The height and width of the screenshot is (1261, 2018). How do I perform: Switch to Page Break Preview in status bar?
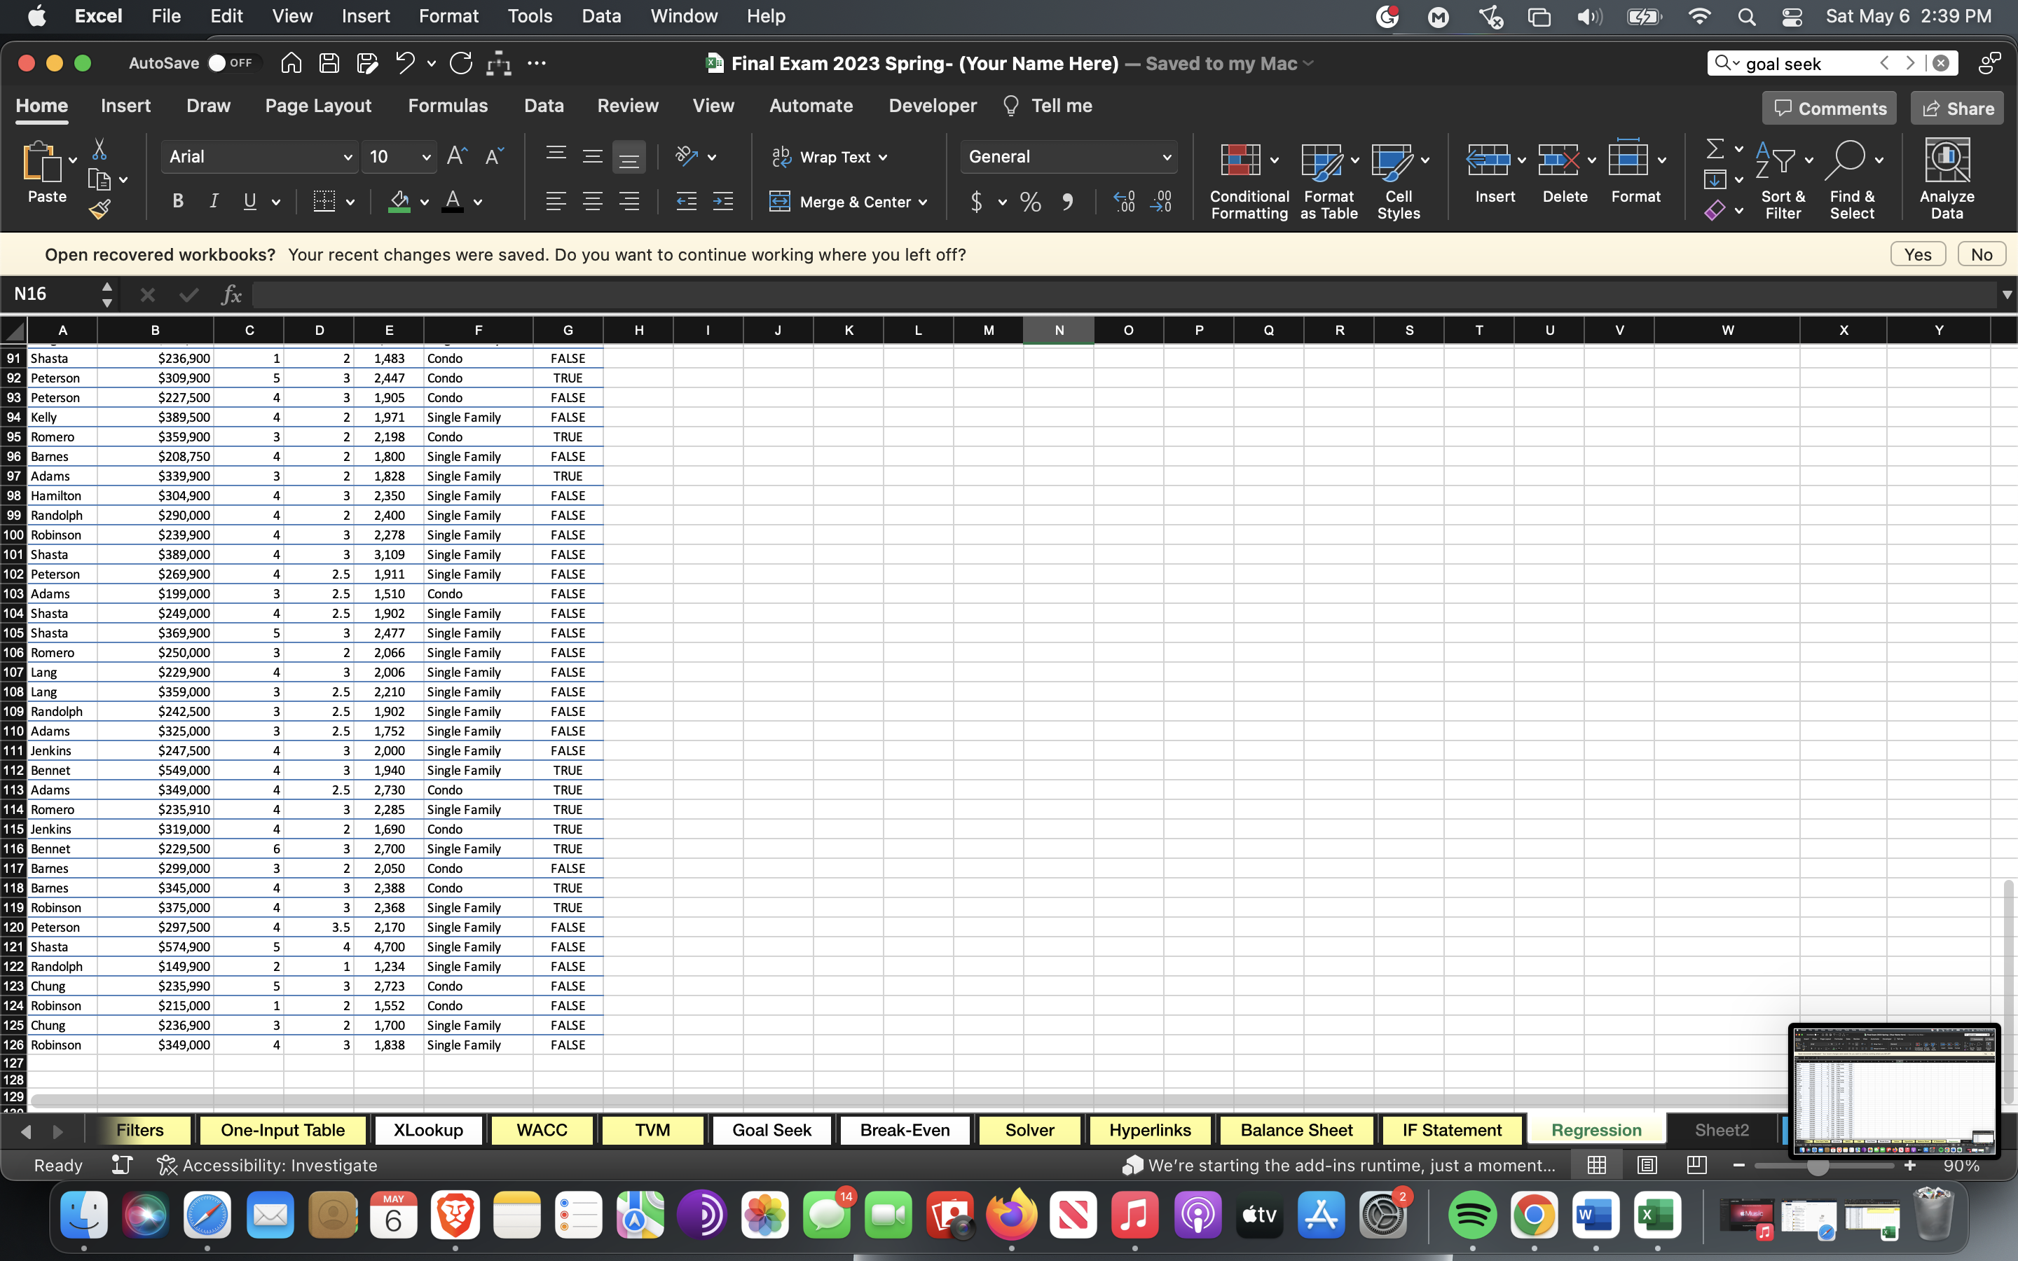point(1696,1165)
